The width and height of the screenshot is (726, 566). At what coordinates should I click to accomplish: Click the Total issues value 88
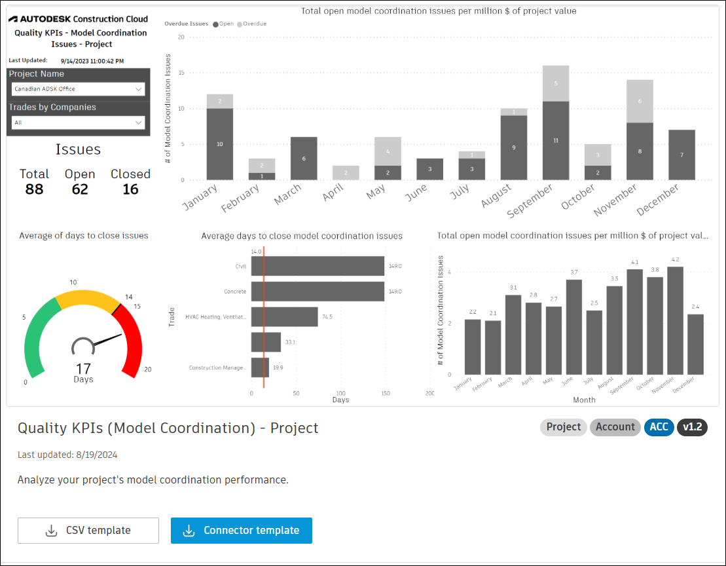(34, 189)
